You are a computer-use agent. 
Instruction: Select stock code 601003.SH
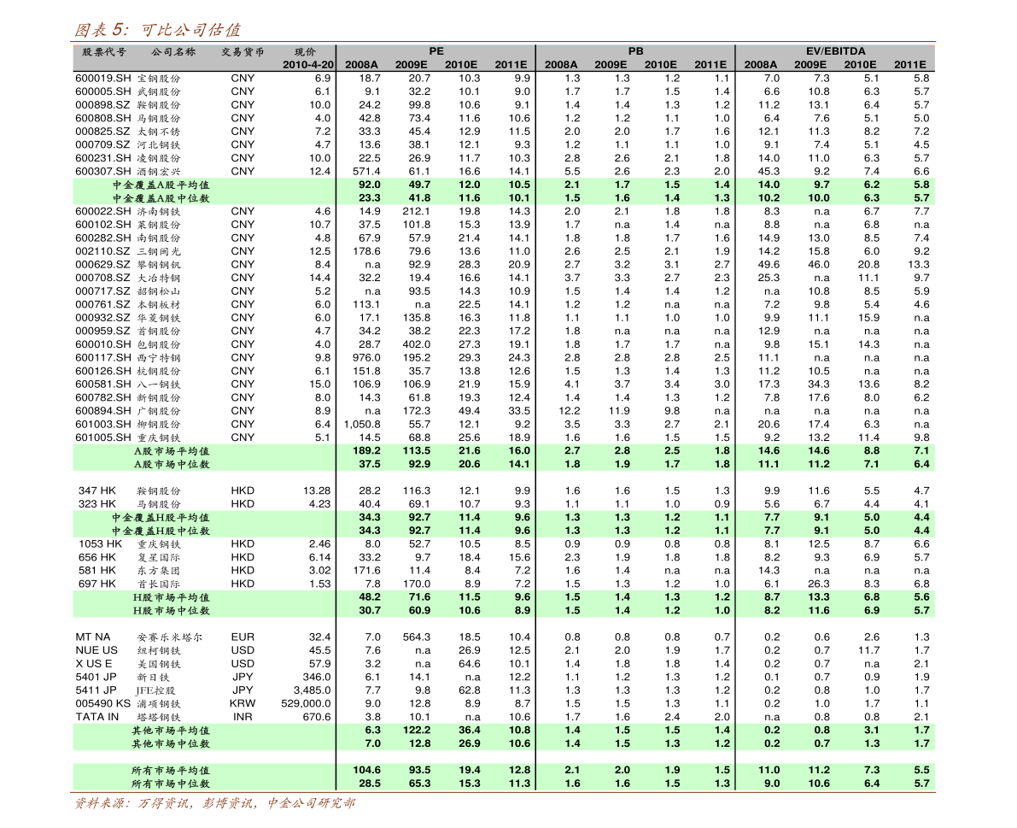tap(102, 425)
